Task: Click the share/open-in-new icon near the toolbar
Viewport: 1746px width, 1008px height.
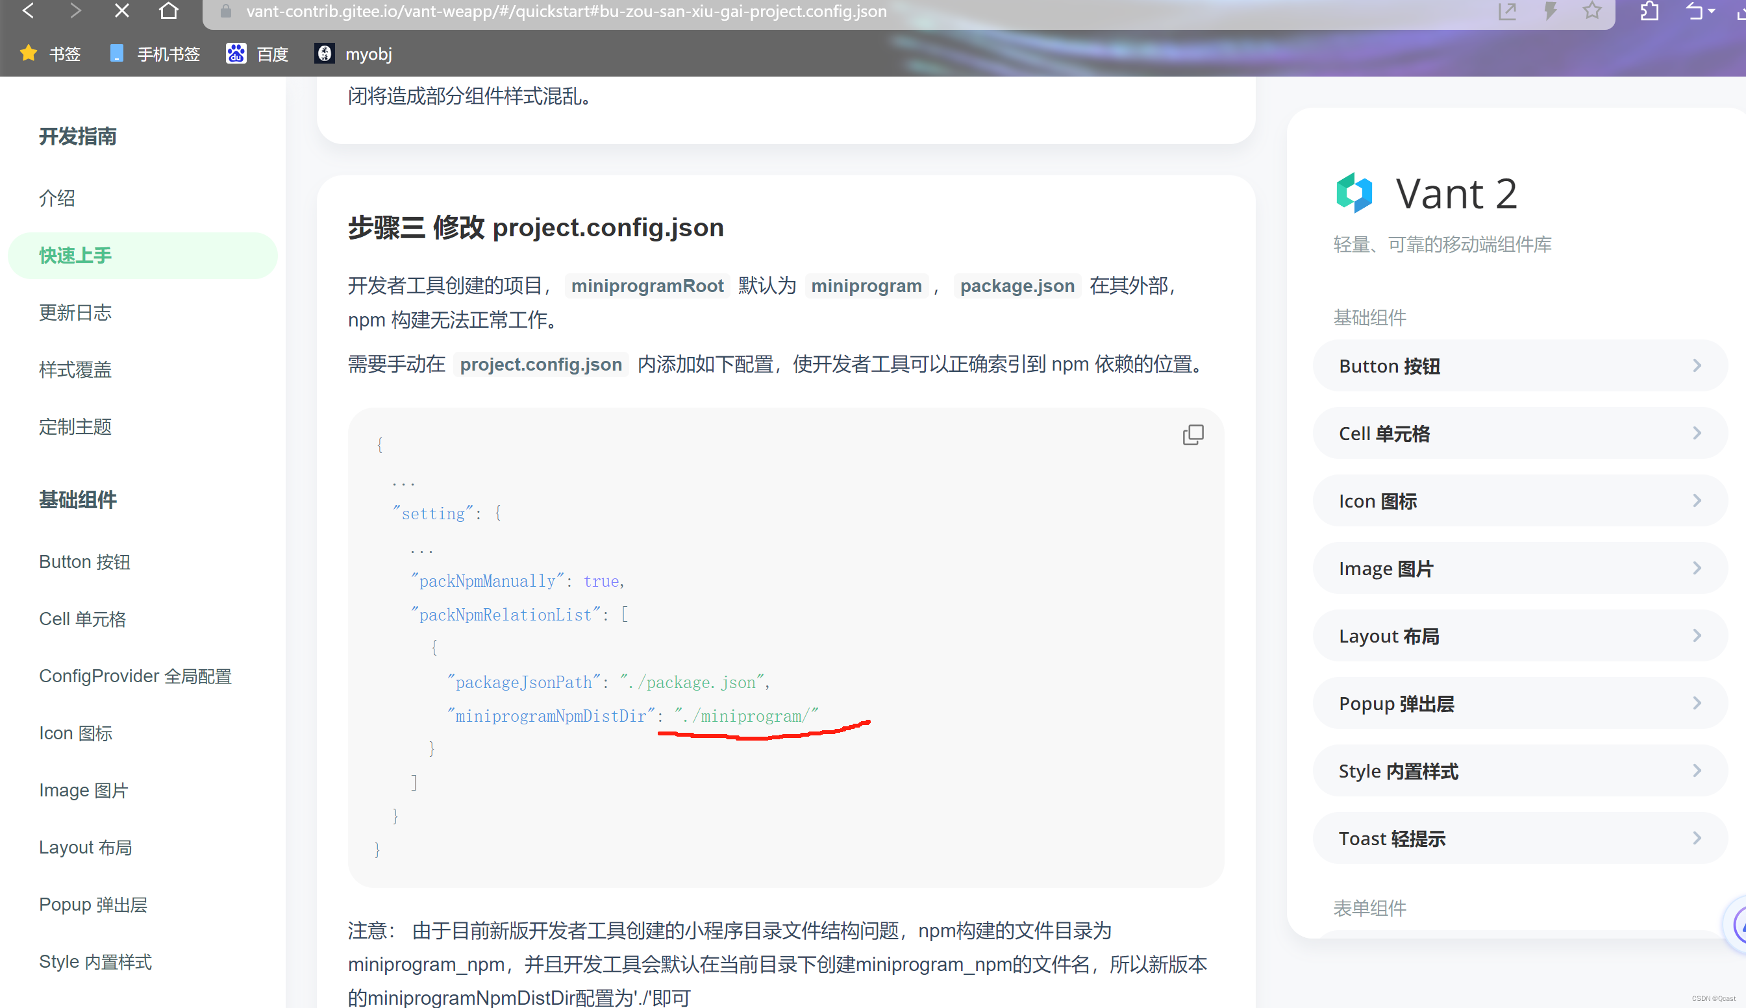Action: pos(1507,11)
